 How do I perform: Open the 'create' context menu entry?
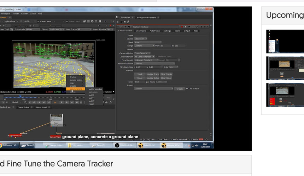[76, 86]
